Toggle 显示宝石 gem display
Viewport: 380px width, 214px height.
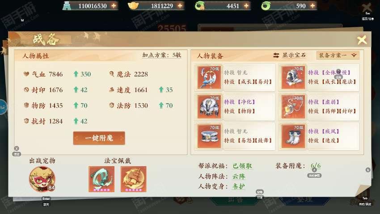pyautogui.click(x=289, y=55)
